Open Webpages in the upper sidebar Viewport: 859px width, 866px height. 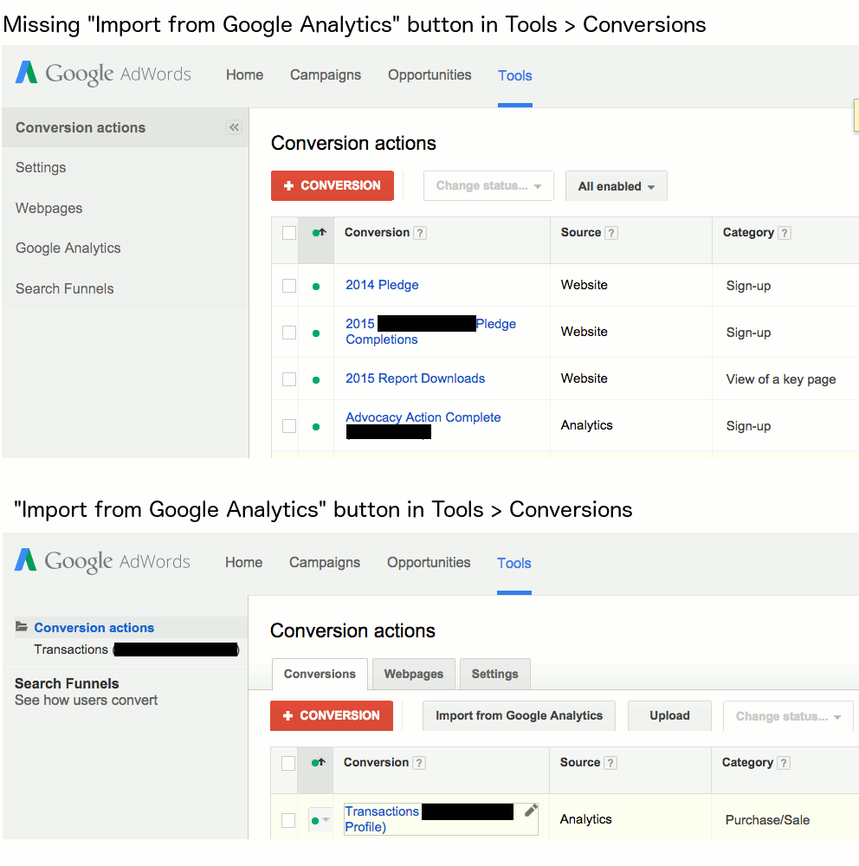click(49, 208)
